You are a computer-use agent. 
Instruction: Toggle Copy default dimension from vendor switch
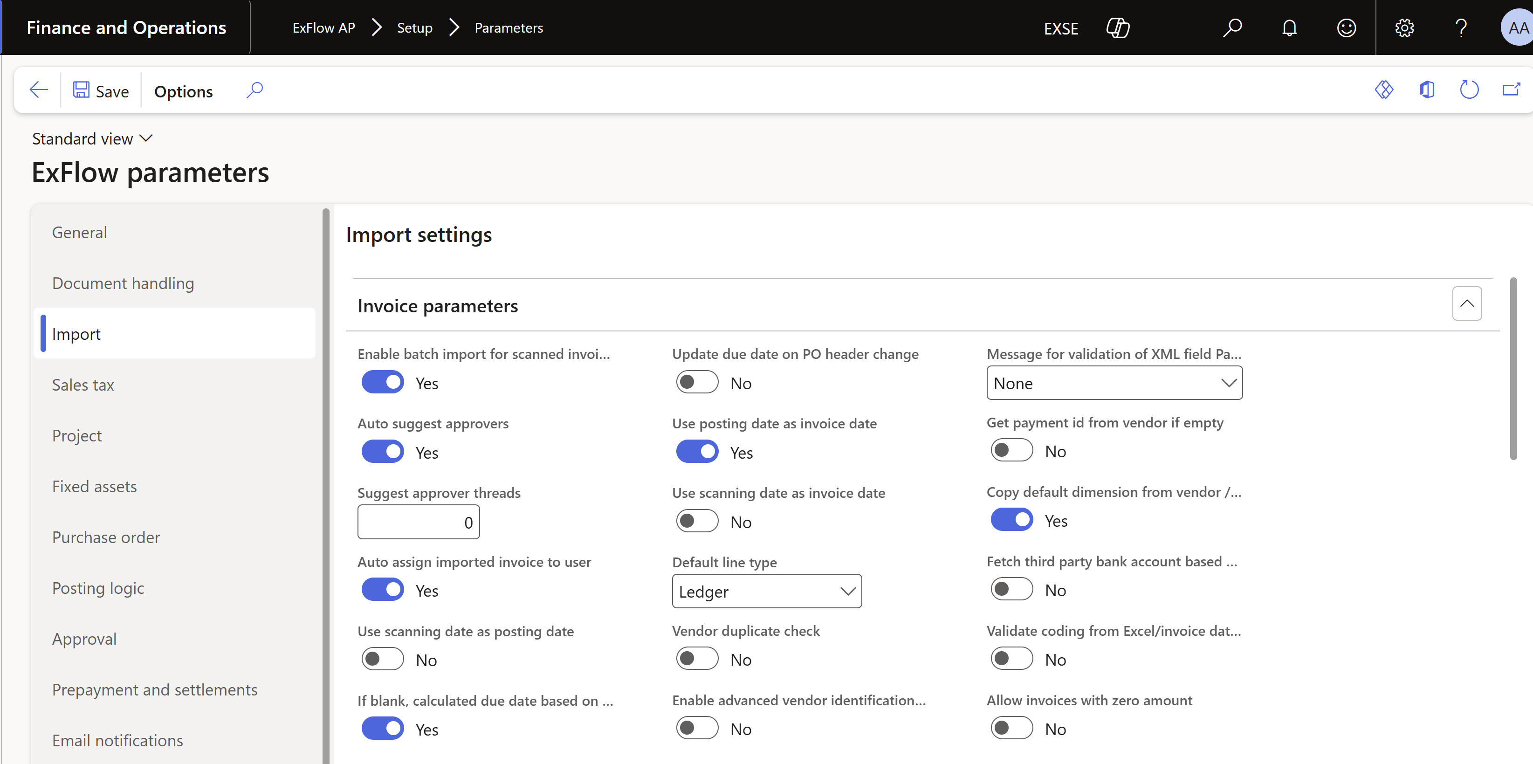[x=1012, y=520]
